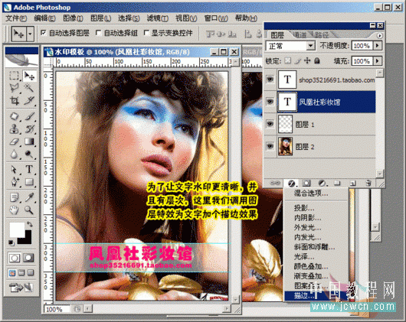Select the Notes tool
The height and width of the screenshot is (322, 406).
point(15,197)
